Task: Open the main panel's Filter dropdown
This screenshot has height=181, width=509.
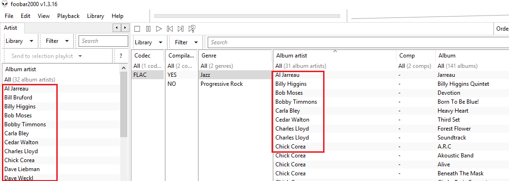Action: coord(186,42)
